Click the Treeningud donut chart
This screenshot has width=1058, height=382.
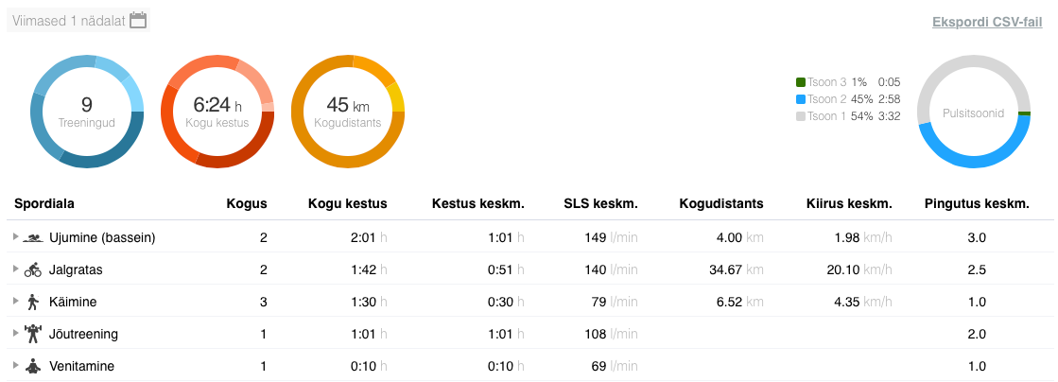tap(87, 112)
